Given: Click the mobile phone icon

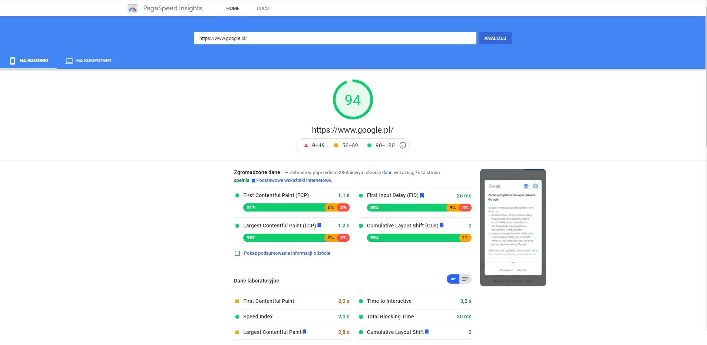Looking at the screenshot, I should click(12, 61).
